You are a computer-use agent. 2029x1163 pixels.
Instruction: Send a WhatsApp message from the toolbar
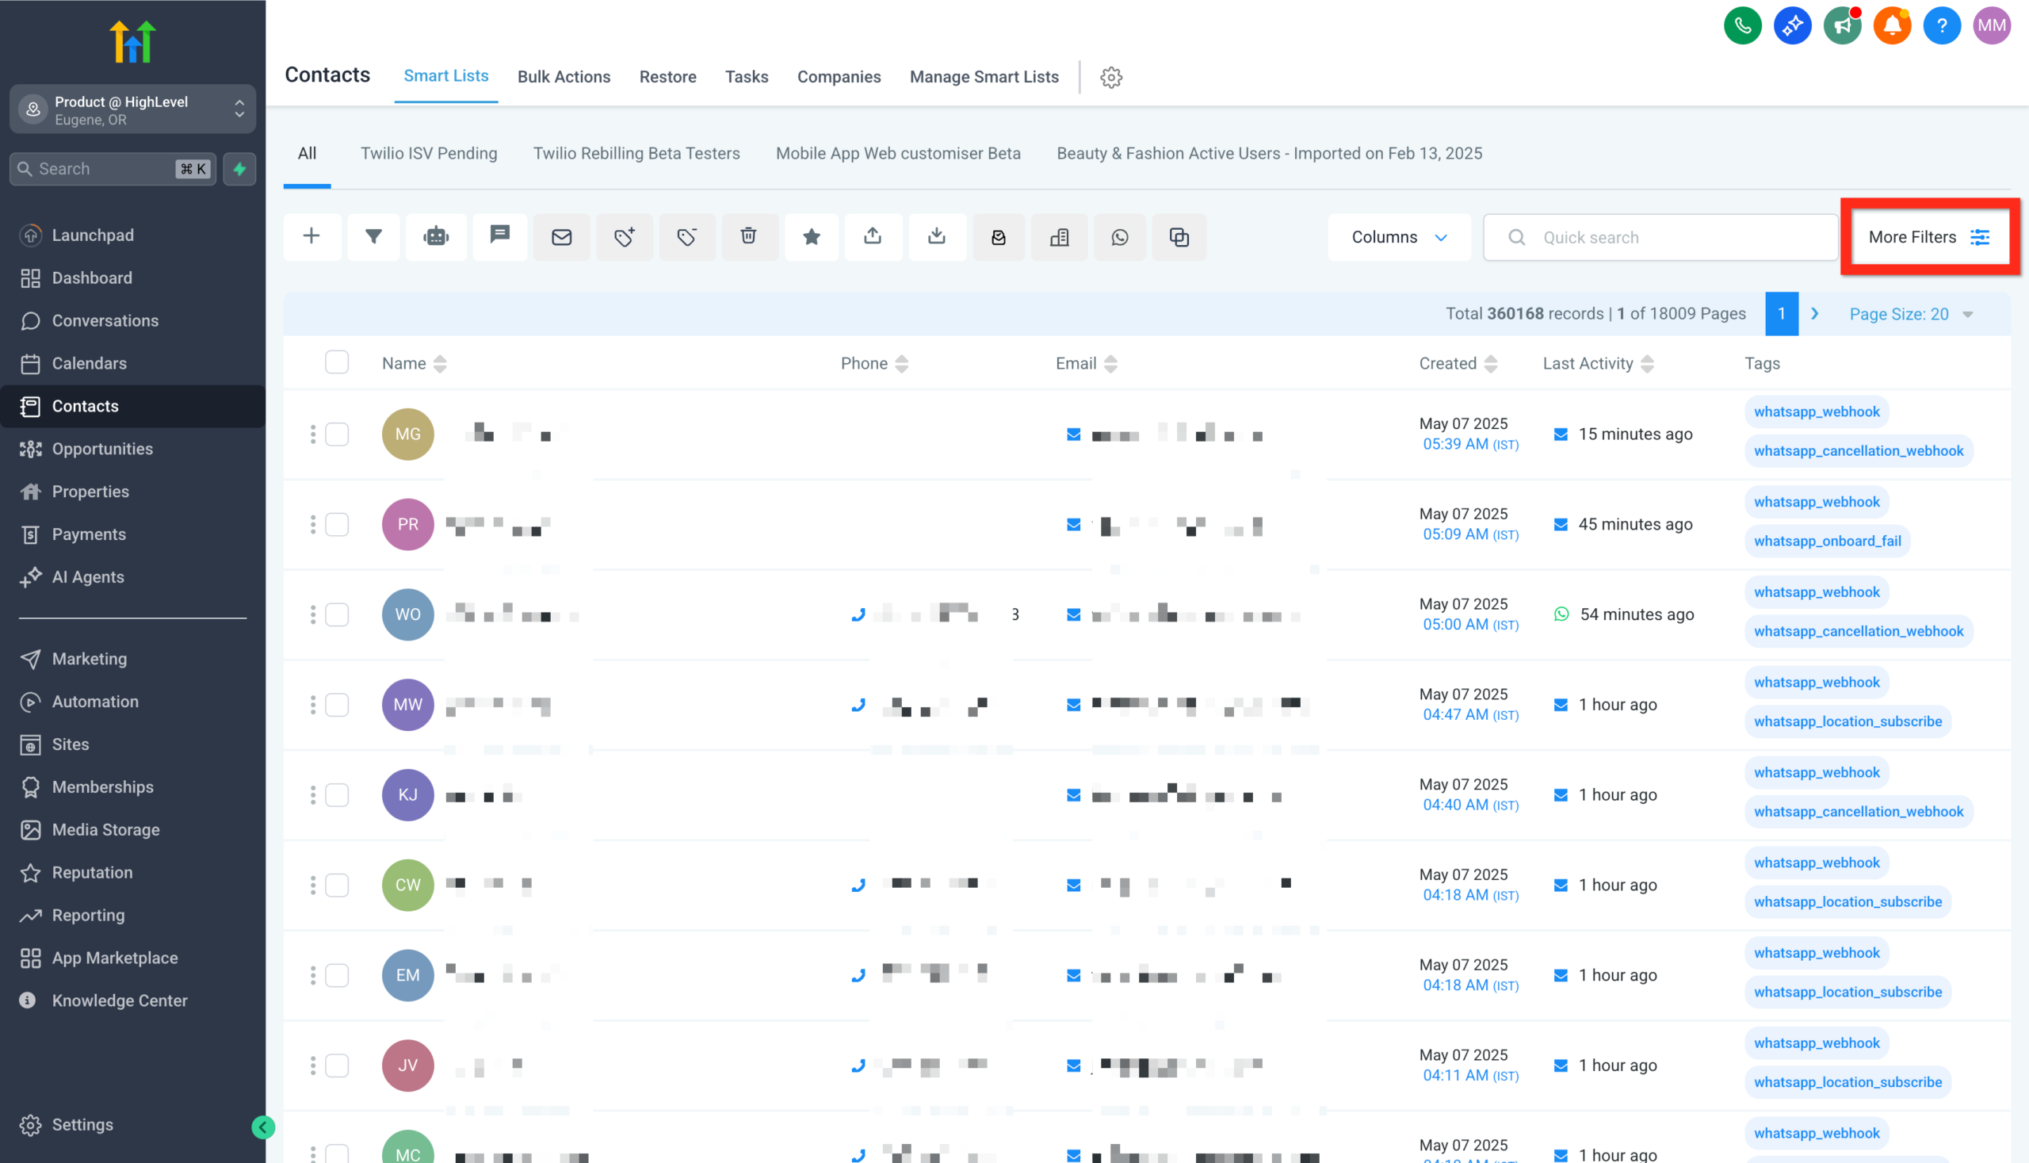[1119, 236]
